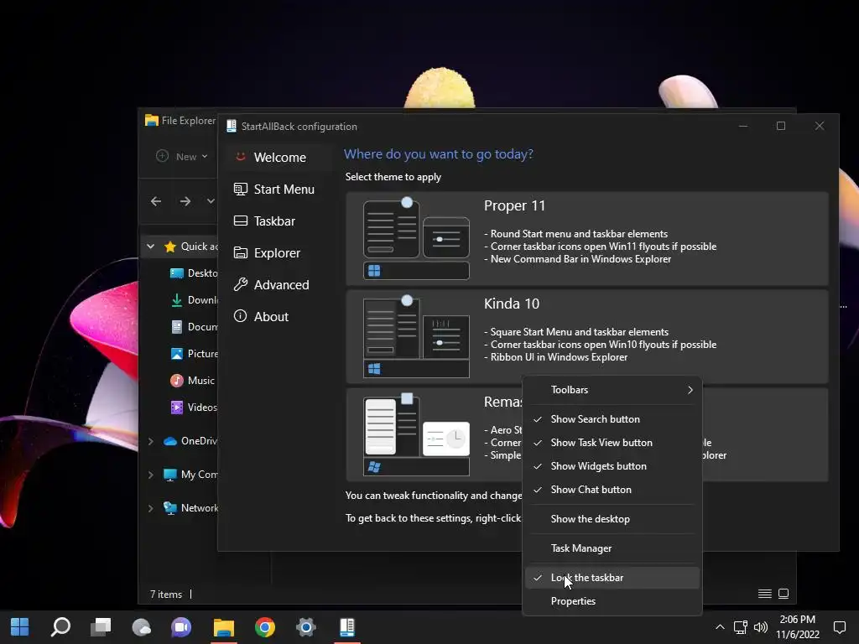Open File Explorer from the taskbar

[x=223, y=627]
